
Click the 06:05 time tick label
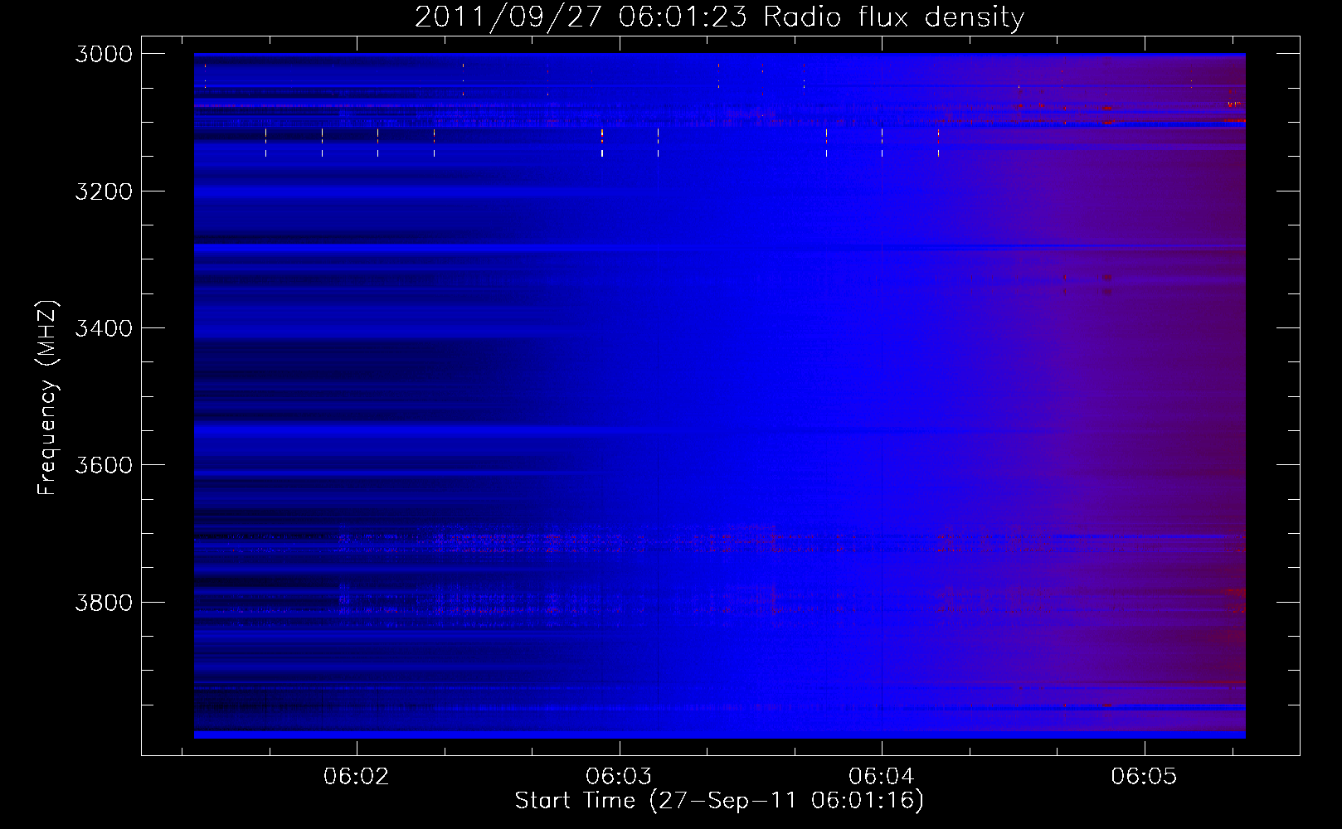tap(1144, 776)
